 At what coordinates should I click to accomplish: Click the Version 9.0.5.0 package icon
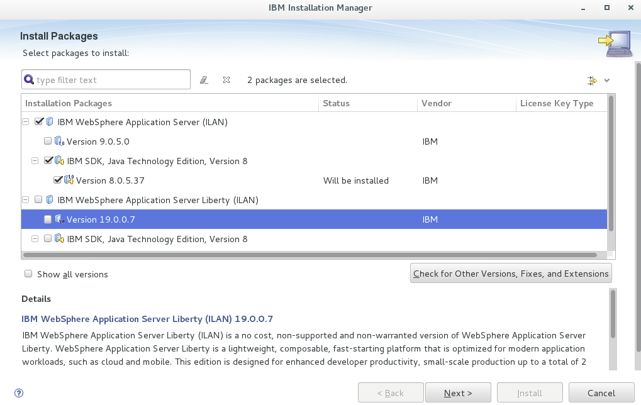[x=59, y=141]
